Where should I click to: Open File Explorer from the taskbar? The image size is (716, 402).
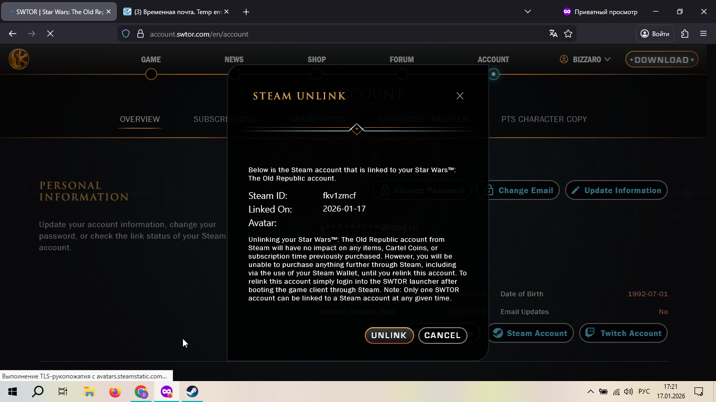click(89, 392)
